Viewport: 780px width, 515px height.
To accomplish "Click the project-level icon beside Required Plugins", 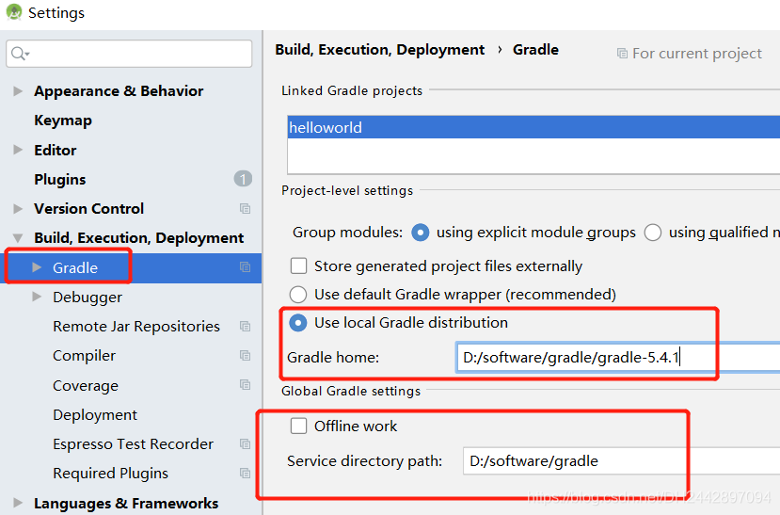I will click(245, 474).
